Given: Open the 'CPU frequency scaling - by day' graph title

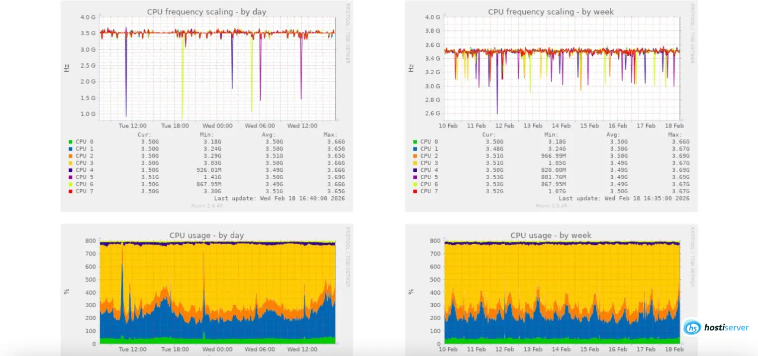Looking at the screenshot, I should tap(206, 11).
